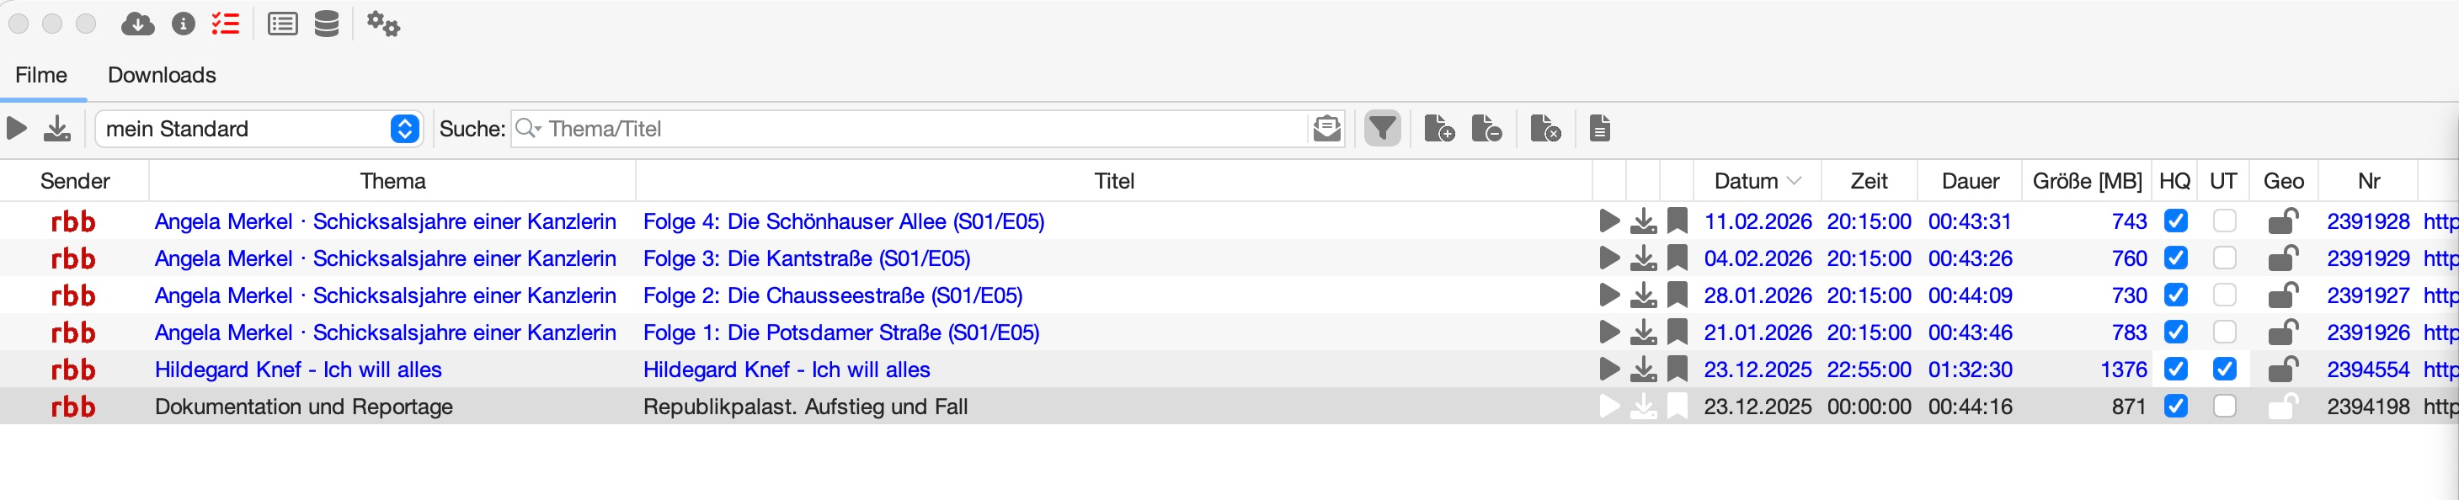Click the Thema column header
The width and height of the screenshot is (2459, 500).
coord(392,181)
